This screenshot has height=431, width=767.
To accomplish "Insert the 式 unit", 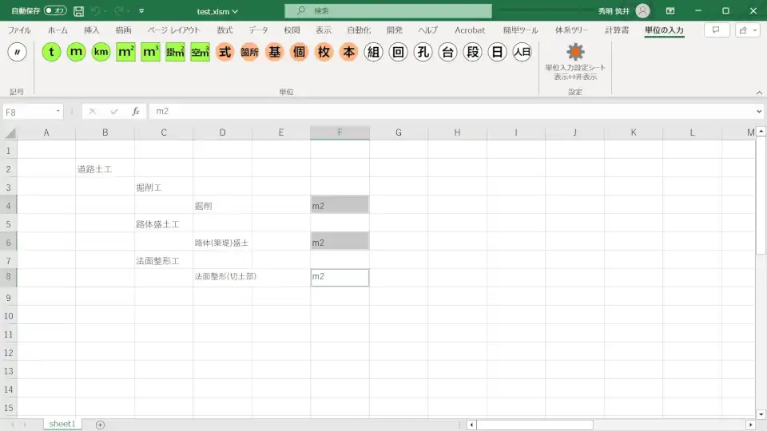I will pyautogui.click(x=225, y=52).
